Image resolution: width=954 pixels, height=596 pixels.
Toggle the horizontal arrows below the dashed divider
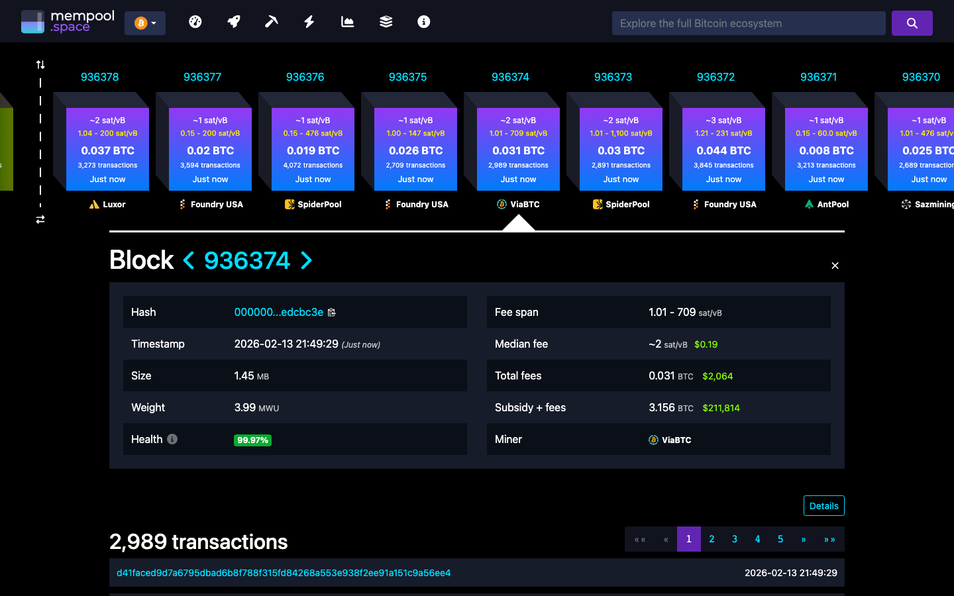pyautogui.click(x=40, y=219)
